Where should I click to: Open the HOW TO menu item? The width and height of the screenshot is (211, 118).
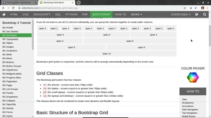[120, 14]
